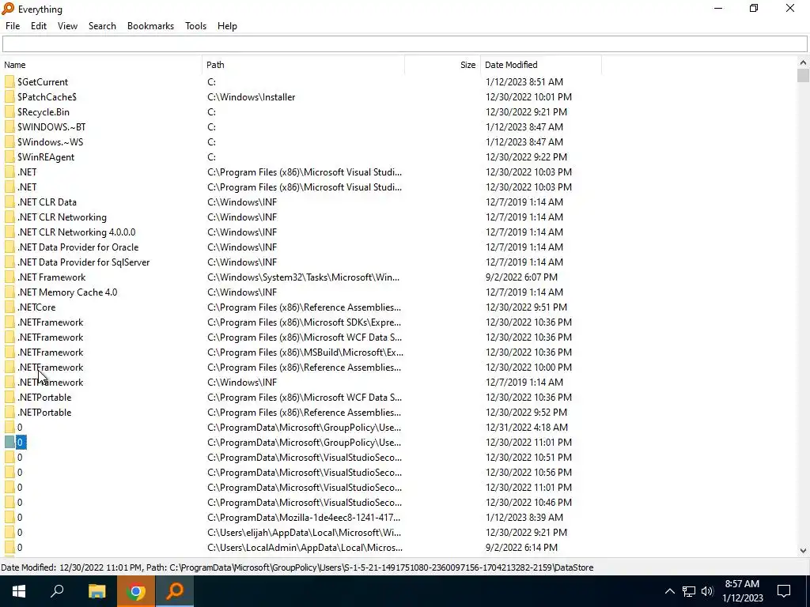The image size is (810, 607).
Task: Open the File menu
Action: tap(13, 26)
